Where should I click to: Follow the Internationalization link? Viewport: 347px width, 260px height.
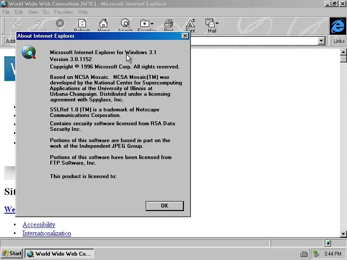click(x=47, y=233)
